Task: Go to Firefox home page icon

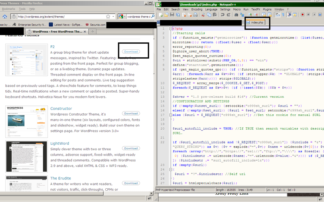Action: 5,17
